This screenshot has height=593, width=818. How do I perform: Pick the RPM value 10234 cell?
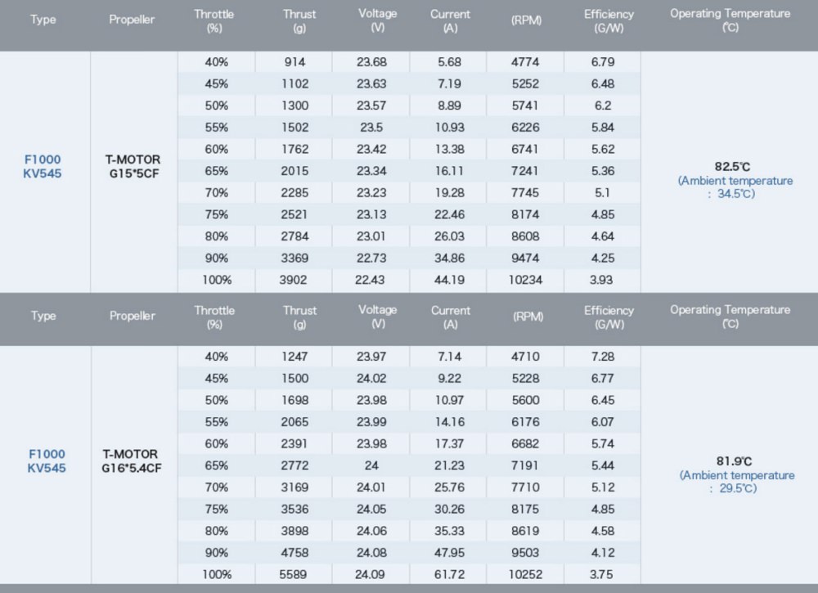click(526, 280)
